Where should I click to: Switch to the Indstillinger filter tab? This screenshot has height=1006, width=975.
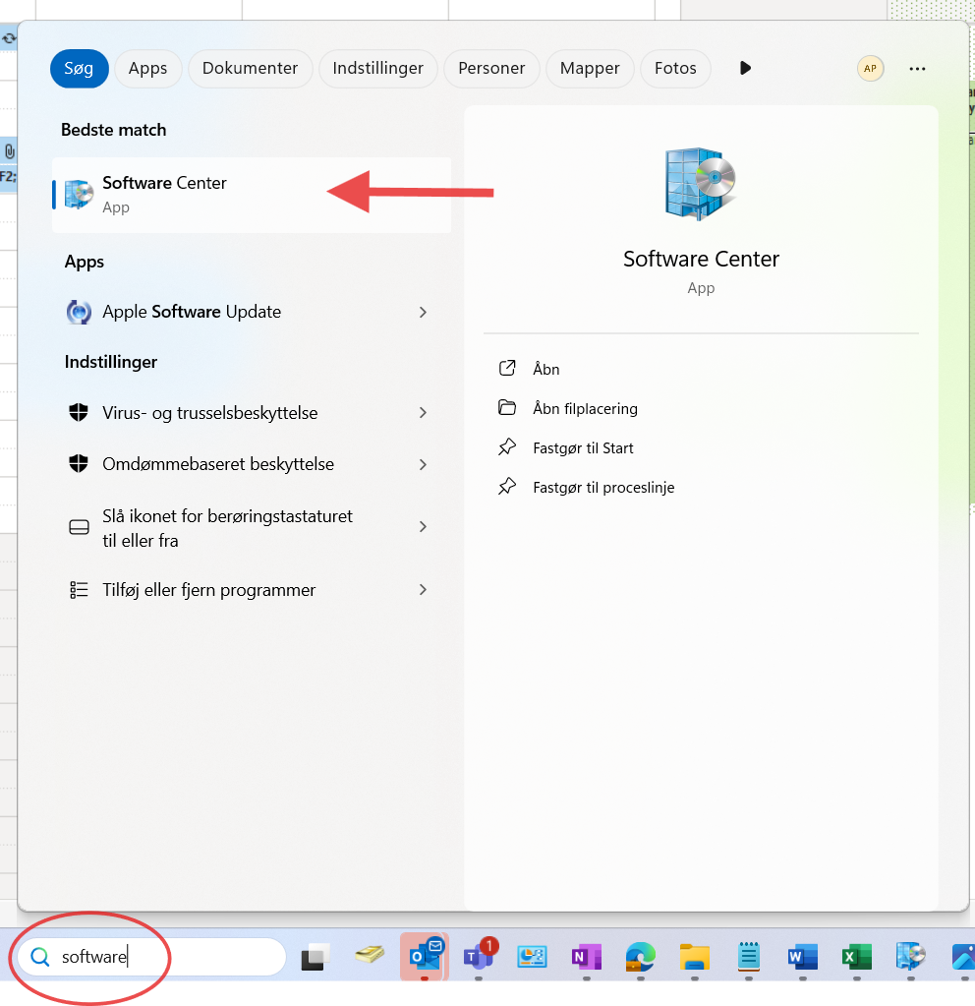(377, 68)
